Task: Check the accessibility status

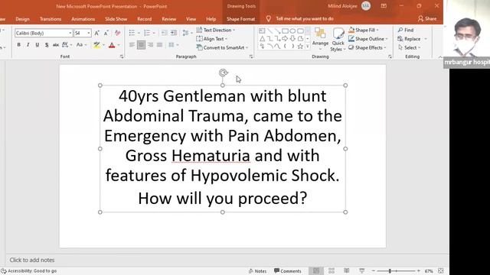Action: point(29,271)
